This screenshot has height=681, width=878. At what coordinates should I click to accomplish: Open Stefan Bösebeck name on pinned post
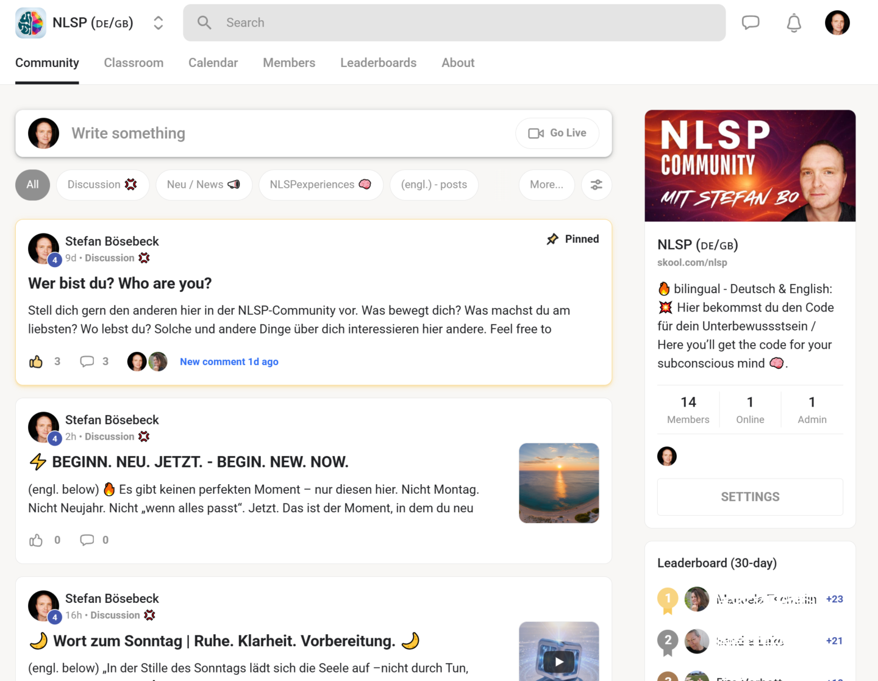(112, 241)
